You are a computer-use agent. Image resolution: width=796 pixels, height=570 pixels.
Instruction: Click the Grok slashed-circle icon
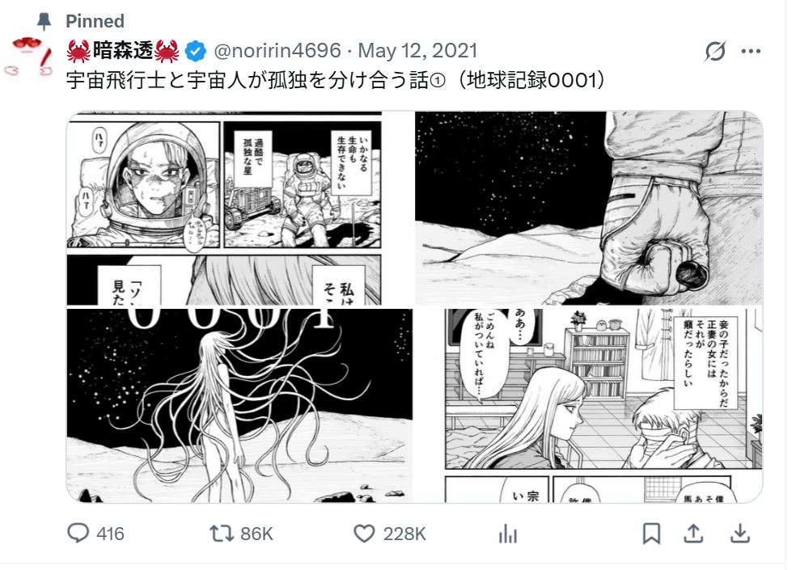click(715, 51)
